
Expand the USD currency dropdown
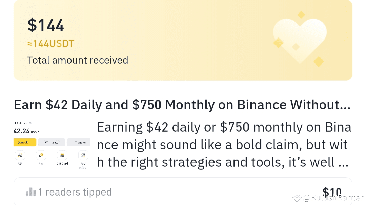[x=35, y=132]
